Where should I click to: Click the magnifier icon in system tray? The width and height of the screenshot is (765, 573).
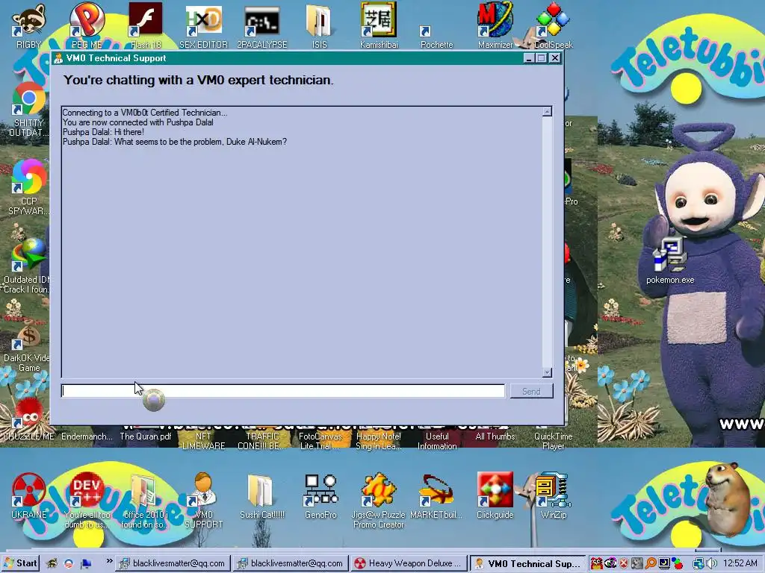click(651, 564)
